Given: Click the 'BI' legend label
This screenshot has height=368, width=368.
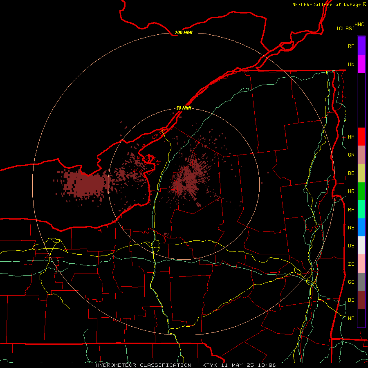Looking at the screenshot, I should point(351,300).
